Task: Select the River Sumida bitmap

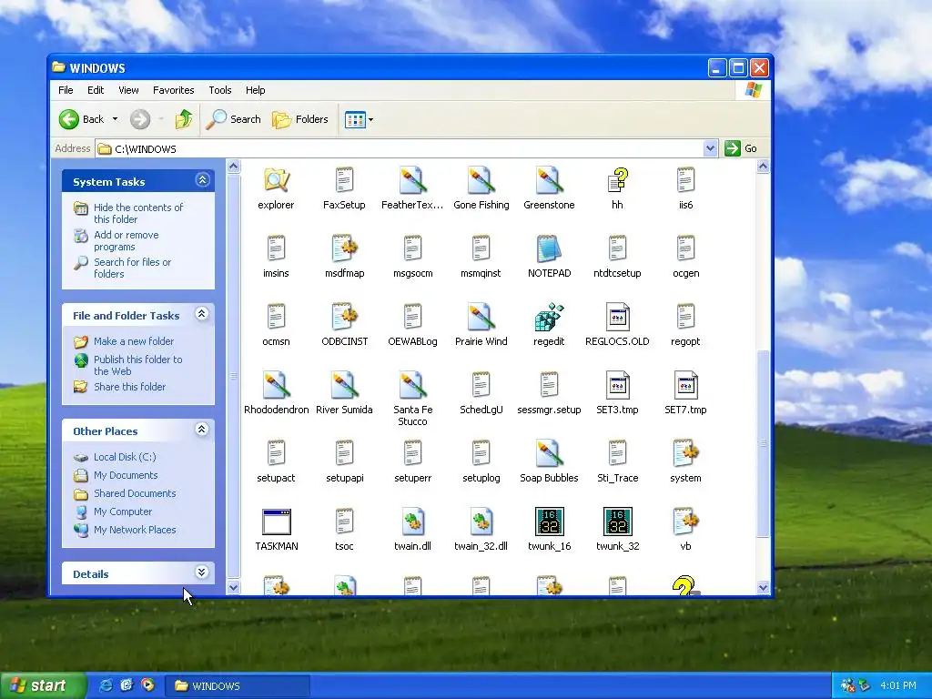Action: pos(344,385)
